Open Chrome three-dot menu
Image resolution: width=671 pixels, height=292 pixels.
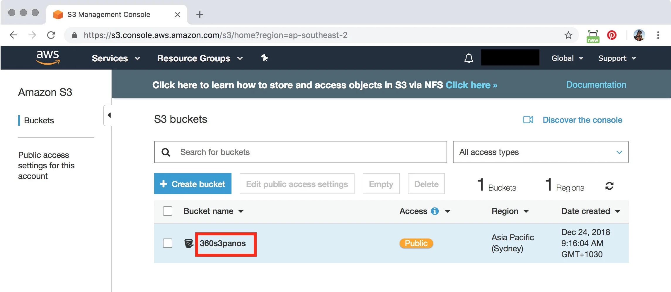[658, 35]
